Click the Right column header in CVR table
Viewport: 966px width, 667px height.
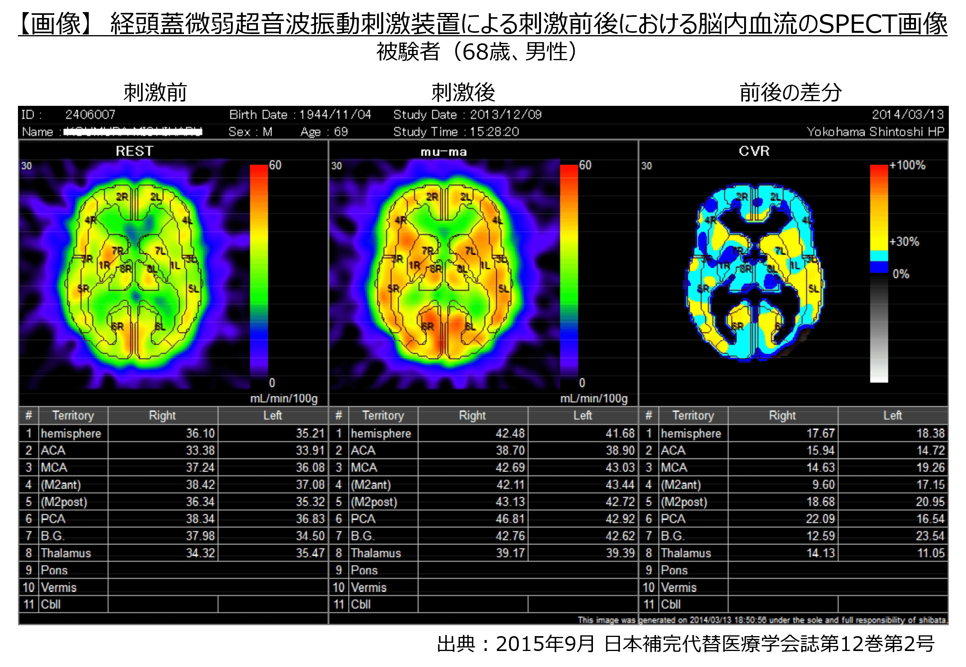tap(782, 416)
